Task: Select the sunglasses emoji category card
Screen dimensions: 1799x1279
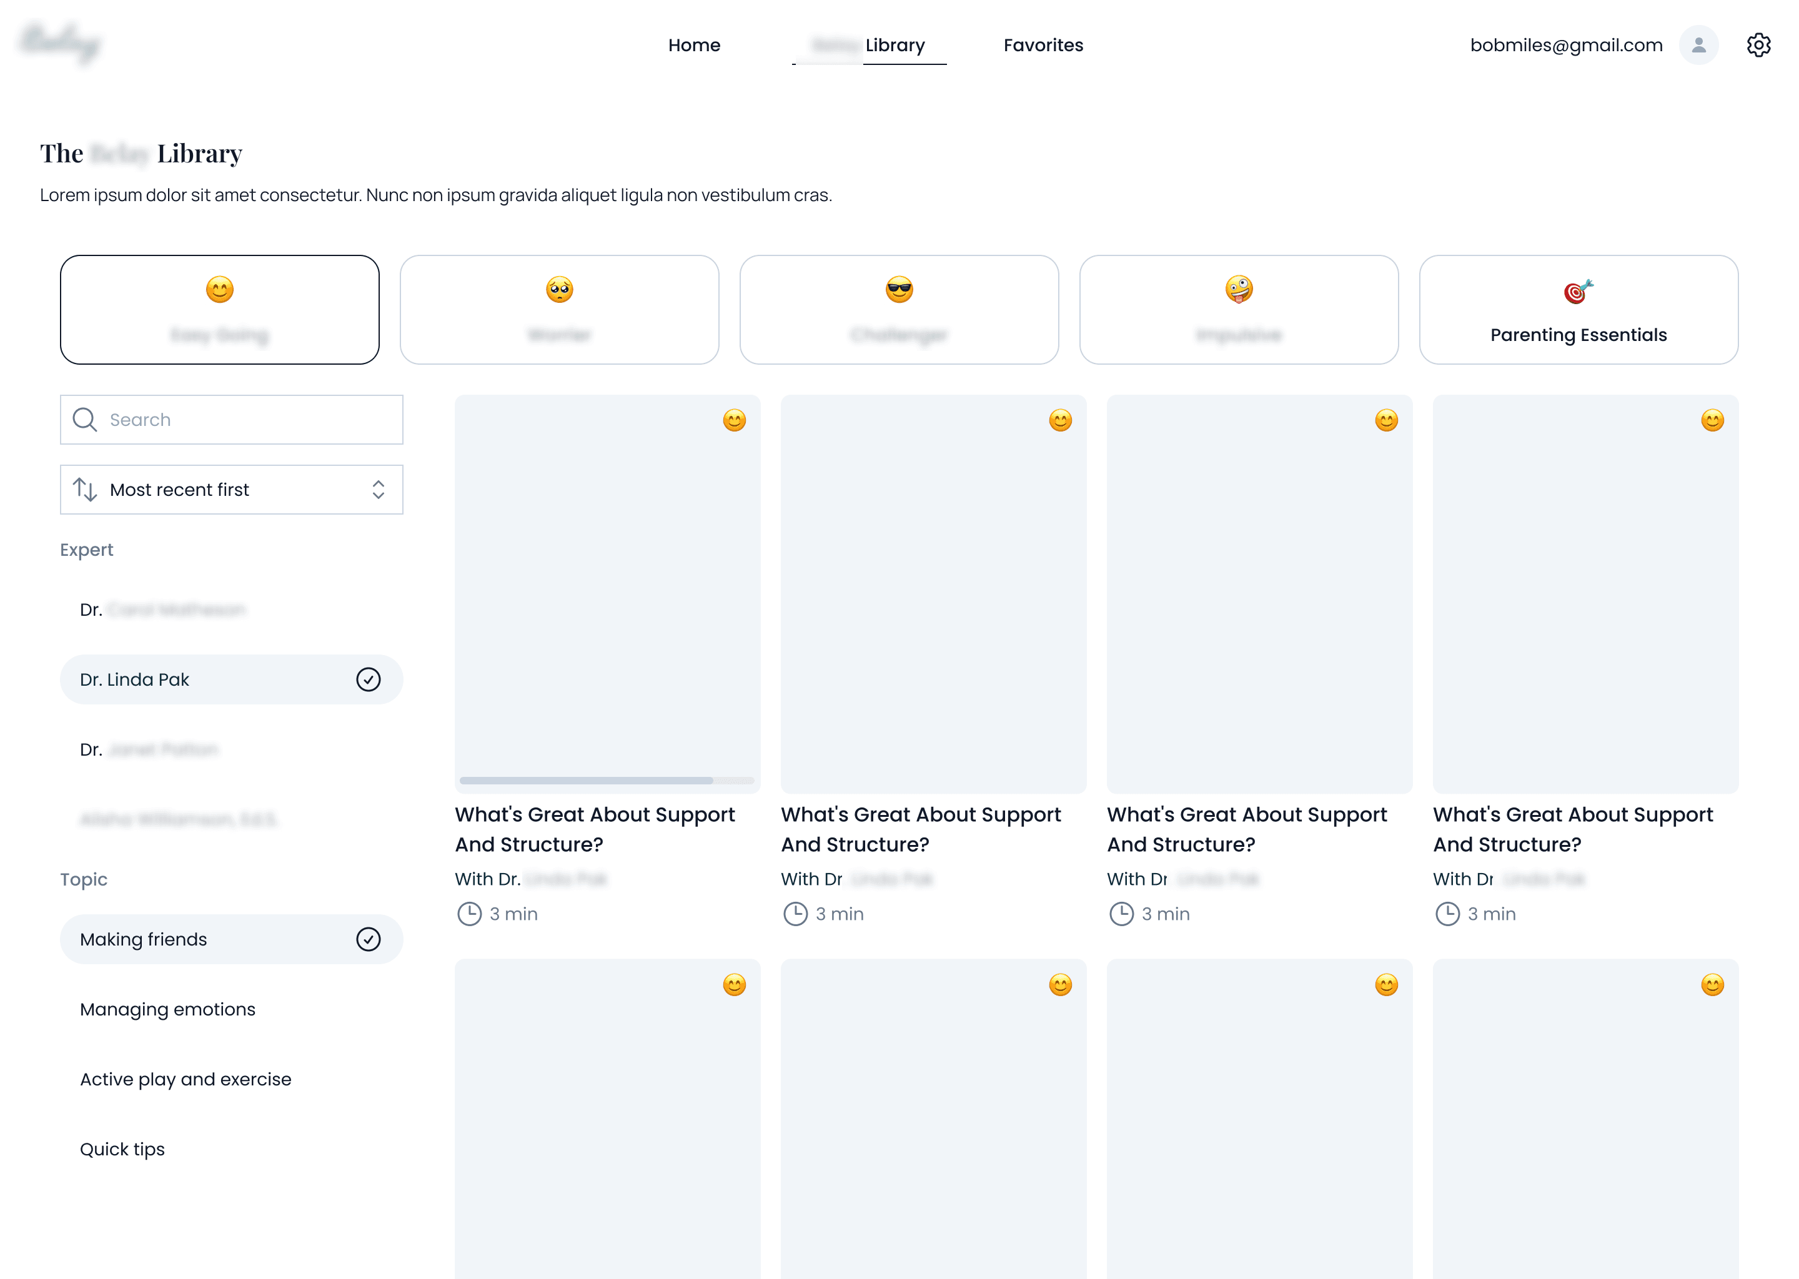Action: click(899, 310)
